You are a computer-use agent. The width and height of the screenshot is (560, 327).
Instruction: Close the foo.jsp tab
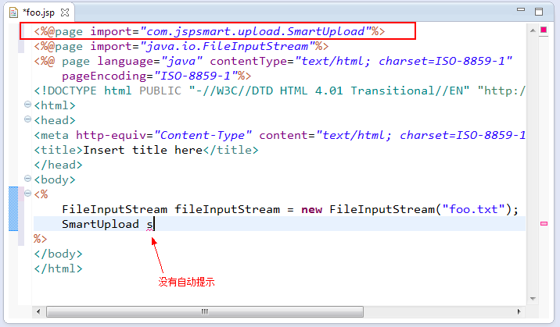(x=65, y=12)
